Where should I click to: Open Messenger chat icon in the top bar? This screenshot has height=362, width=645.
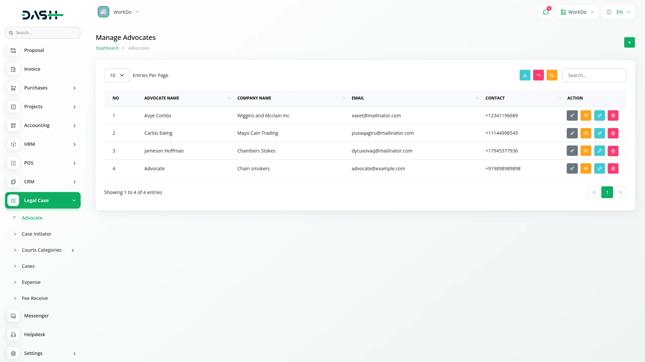(546, 12)
